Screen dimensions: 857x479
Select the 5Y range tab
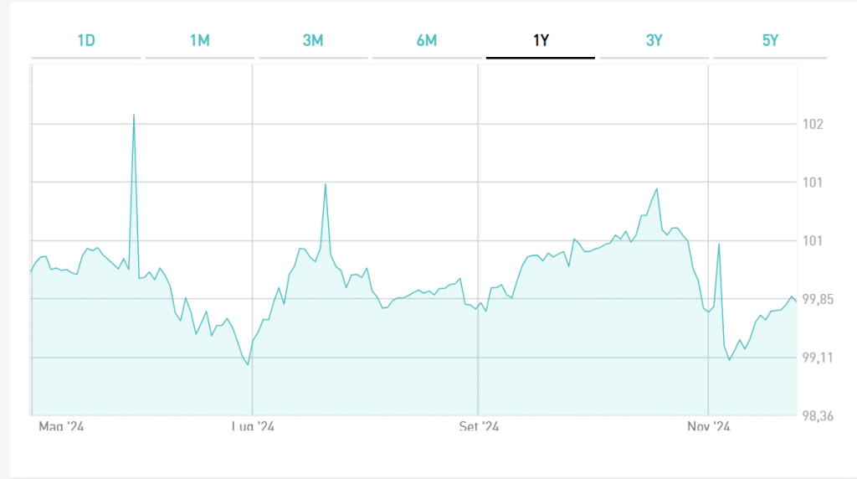[770, 40]
